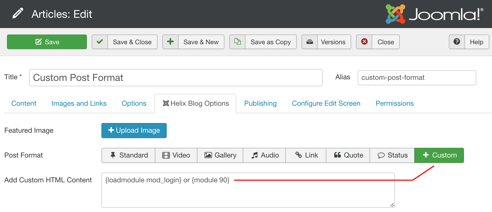Click the Upload Image button

pyautogui.click(x=134, y=131)
